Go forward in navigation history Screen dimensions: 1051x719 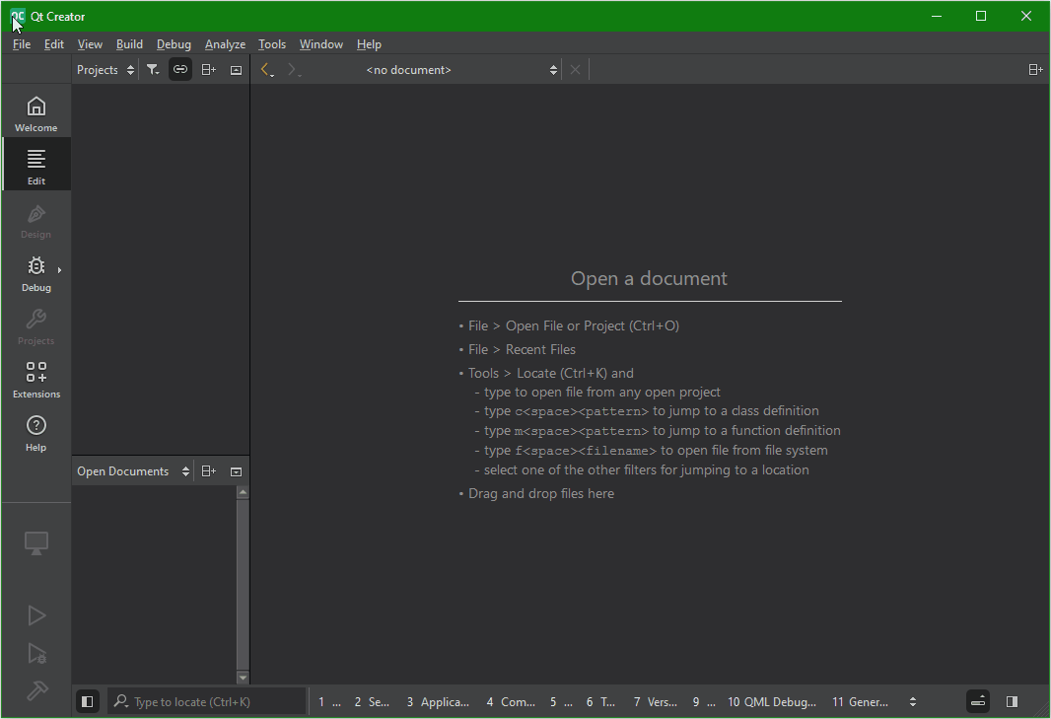click(294, 70)
